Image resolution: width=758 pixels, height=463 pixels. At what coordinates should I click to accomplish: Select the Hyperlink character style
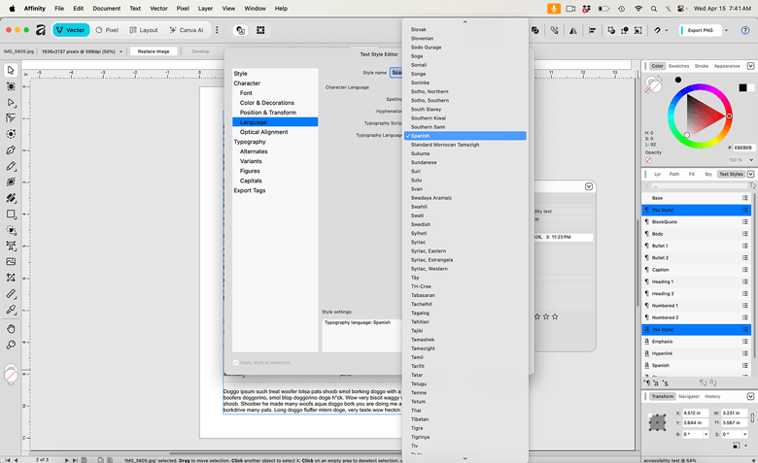696,353
